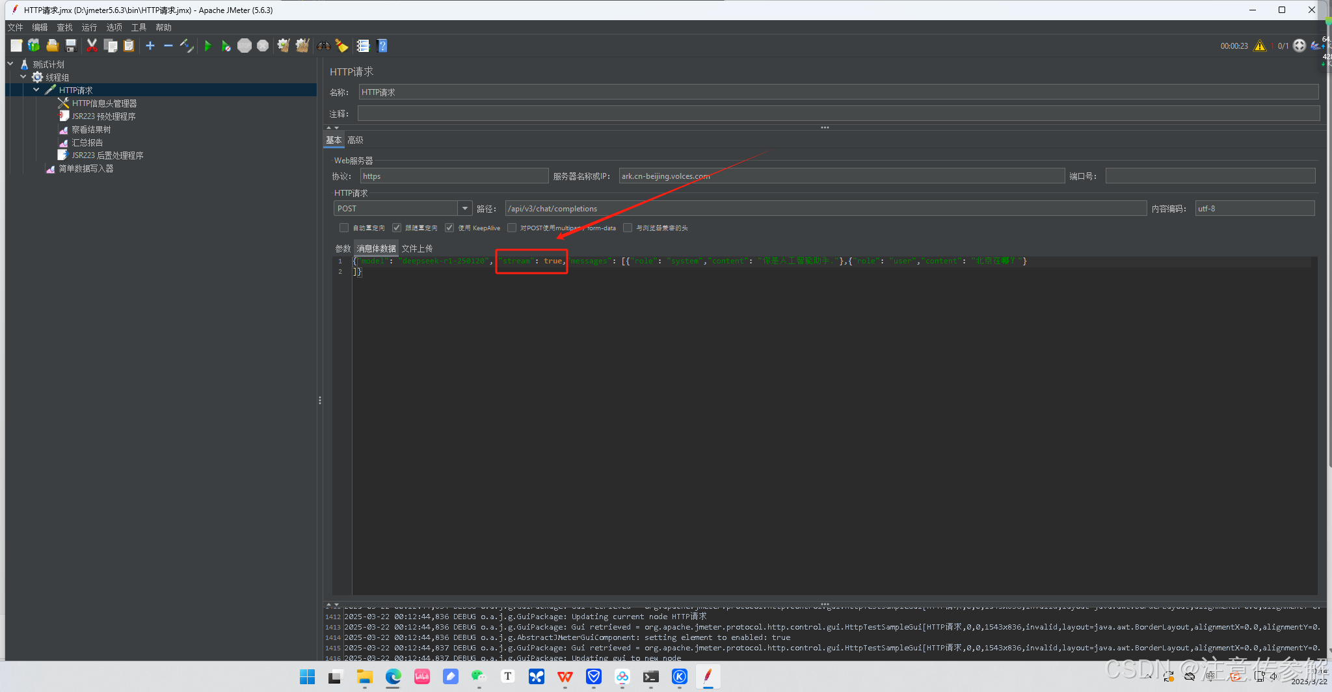This screenshot has width=1332, height=692.
Task: Click the Cut scissors icon
Action: click(x=92, y=46)
